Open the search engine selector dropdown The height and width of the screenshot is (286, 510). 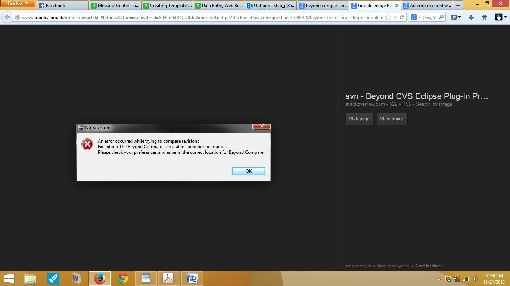[x=415, y=17]
